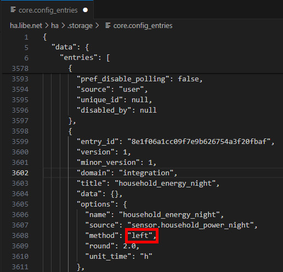Click the sticky scroll line "entries": [
This screenshot has width=283, height=272.
tap(85, 58)
